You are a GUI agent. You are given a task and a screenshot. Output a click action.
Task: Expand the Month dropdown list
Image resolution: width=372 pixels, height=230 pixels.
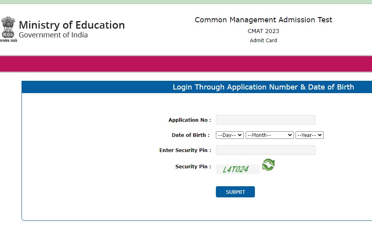[x=270, y=135]
